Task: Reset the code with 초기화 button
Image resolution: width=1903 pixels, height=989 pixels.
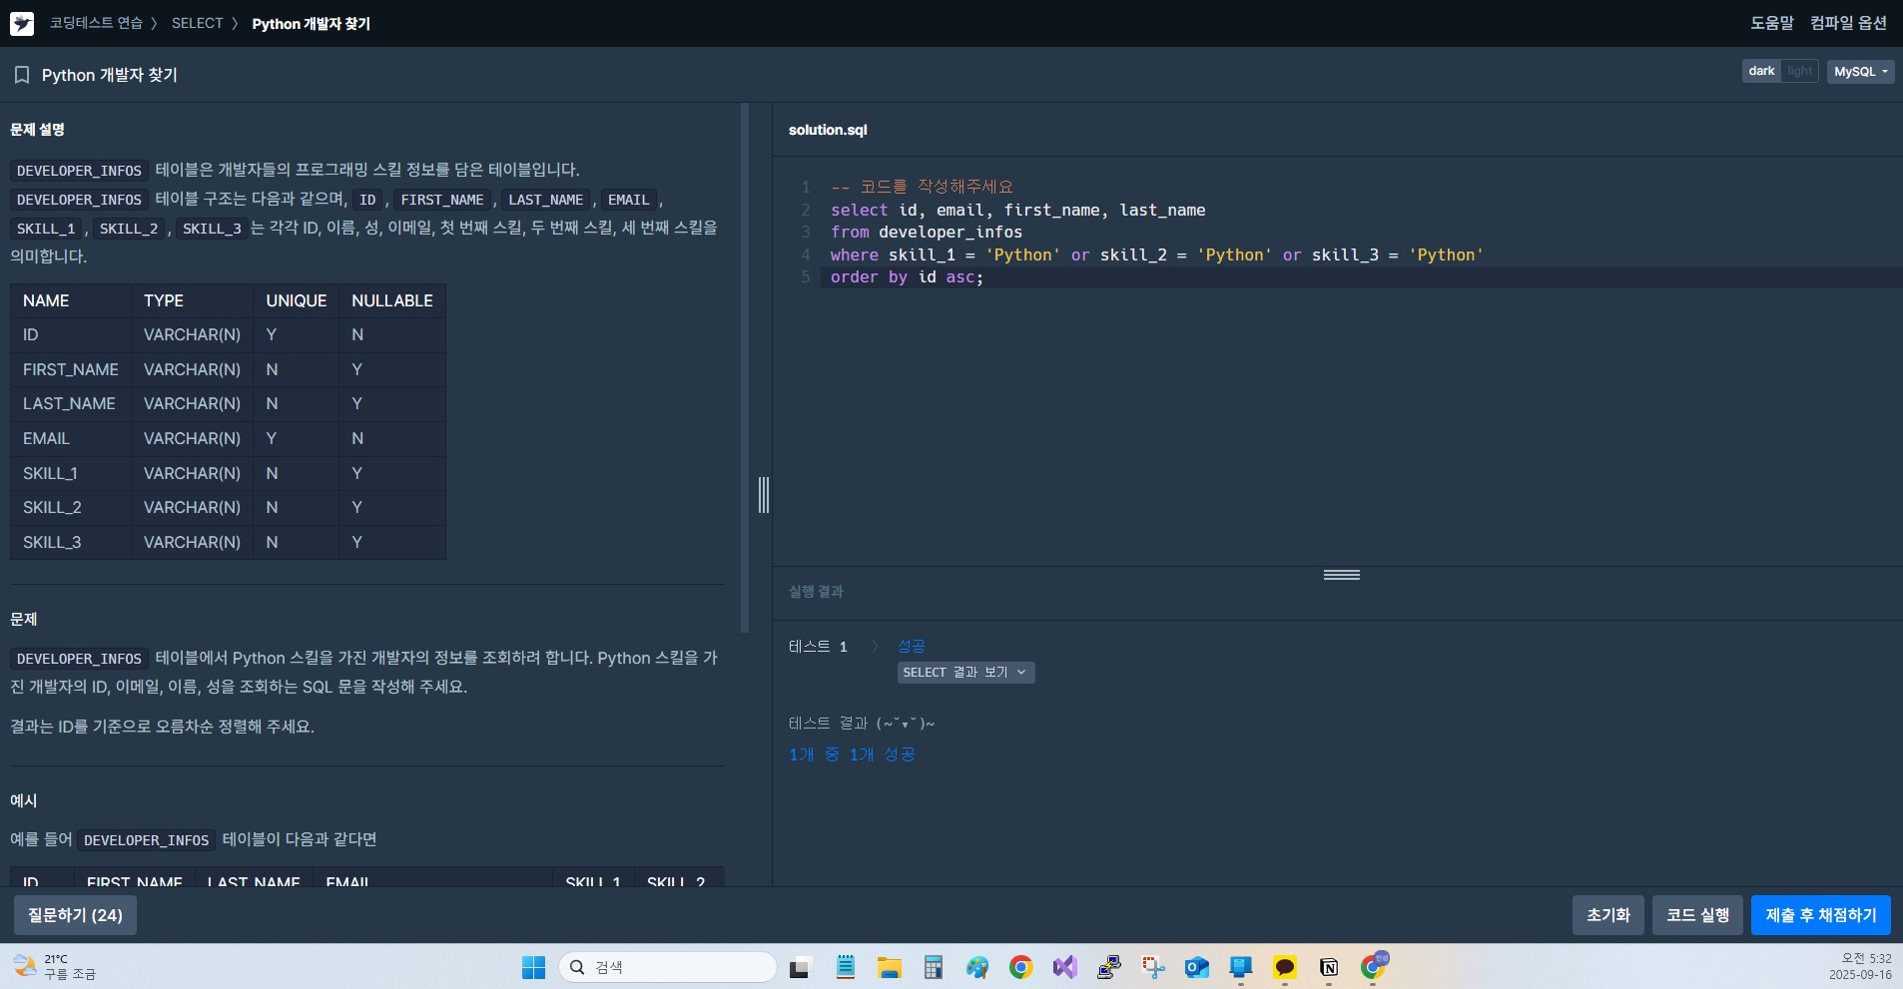Action: pyautogui.click(x=1607, y=915)
